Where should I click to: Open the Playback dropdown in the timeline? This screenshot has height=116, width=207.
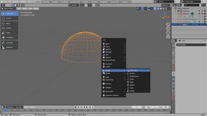(11, 107)
